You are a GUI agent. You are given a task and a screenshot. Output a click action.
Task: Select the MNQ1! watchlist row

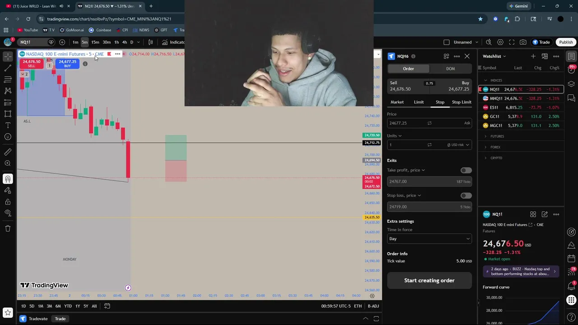[522, 98]
